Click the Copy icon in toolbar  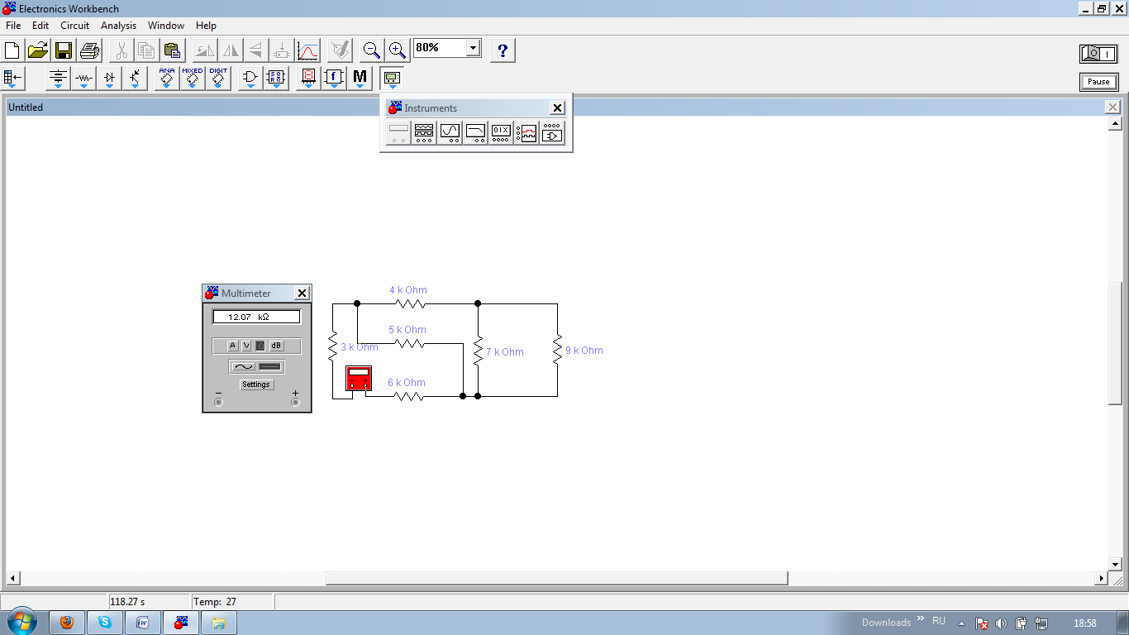[x=146, y=50]
